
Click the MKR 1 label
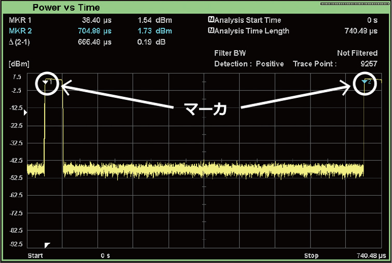[20, 20]
